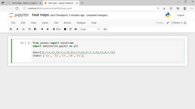Click the site information icon in the address bar
The image size is (195, 109).
click(x=24, y=8)
